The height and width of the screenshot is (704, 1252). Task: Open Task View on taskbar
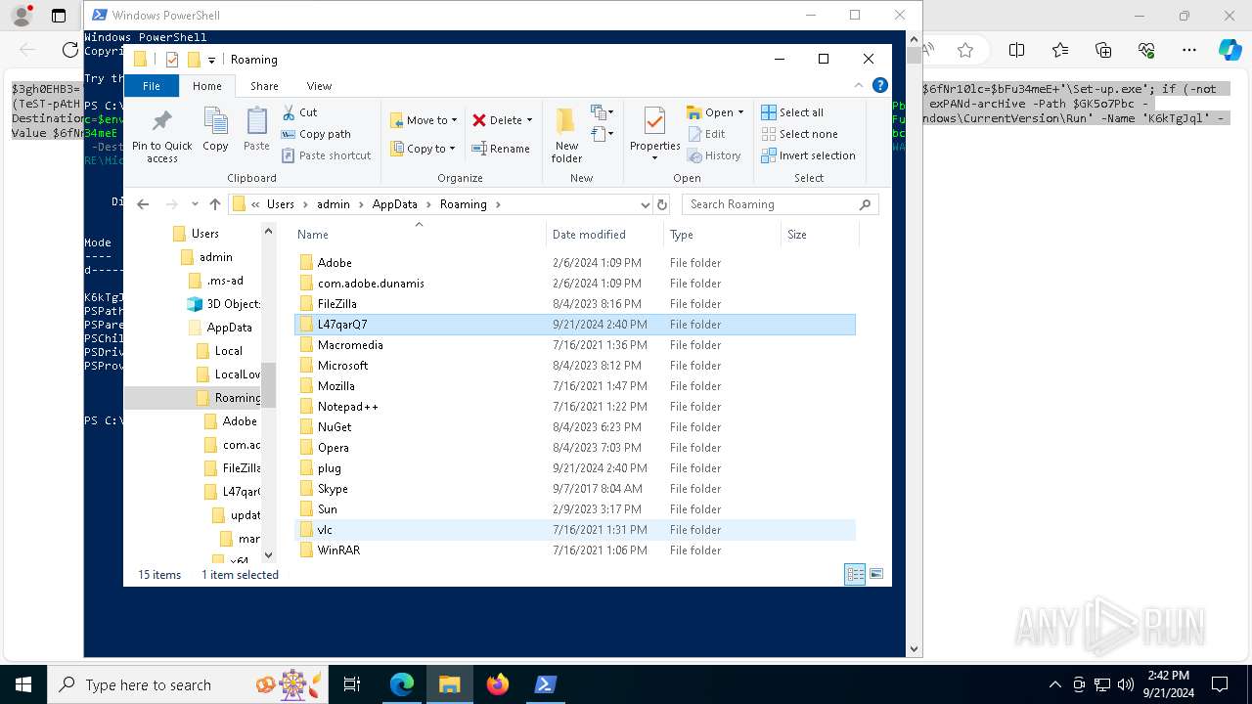point(352,684)
